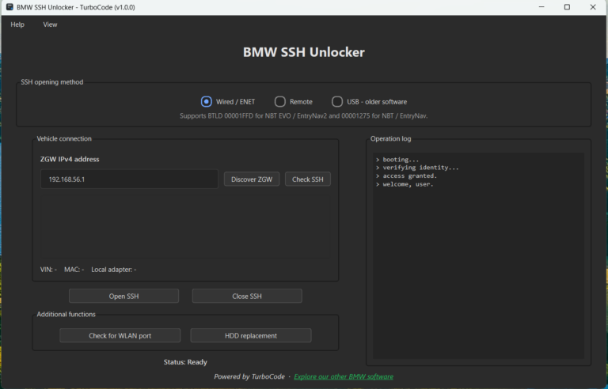Click the empty discovered devices list box
The height and width of the screenshot is (389, 608).
185,226
